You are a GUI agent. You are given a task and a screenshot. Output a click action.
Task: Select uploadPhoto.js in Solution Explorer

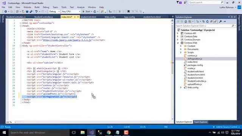click(x=194, y=84)
